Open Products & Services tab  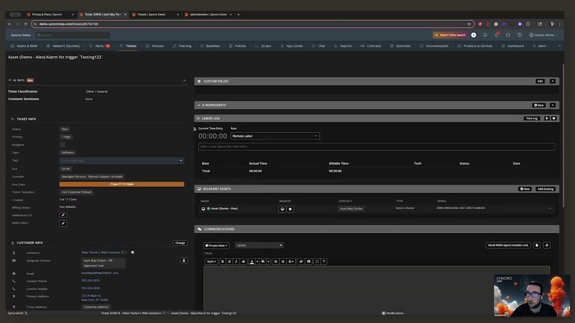click(475, 46)
